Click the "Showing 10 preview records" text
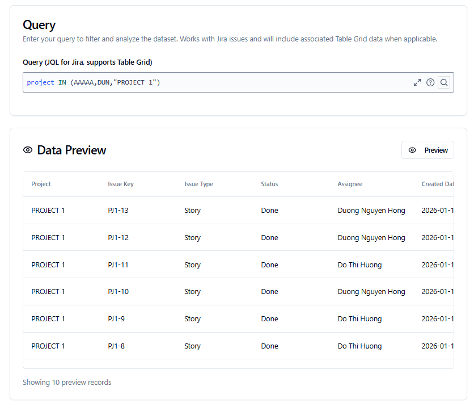 tap(67, 383)
